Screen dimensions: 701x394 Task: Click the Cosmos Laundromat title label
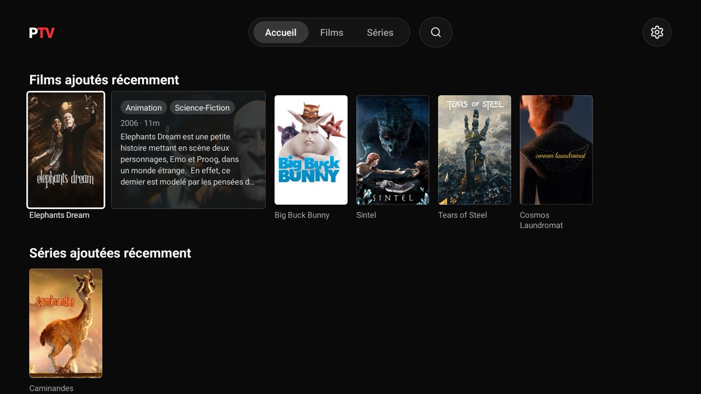tap(542, 220)
